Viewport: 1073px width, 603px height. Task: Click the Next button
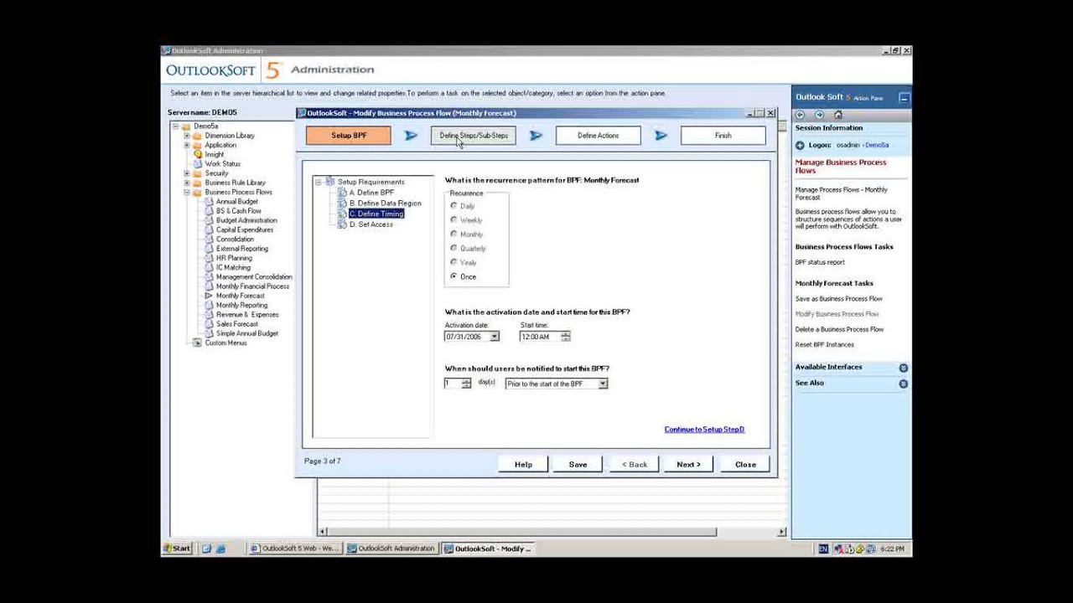(x=689, y=465)
